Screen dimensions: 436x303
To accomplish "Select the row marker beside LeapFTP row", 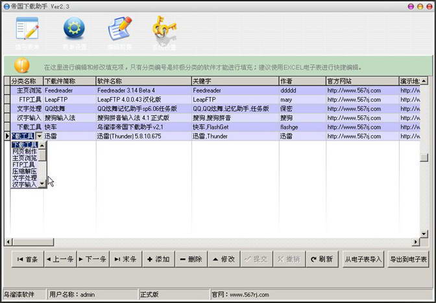I will pos(7,99).
